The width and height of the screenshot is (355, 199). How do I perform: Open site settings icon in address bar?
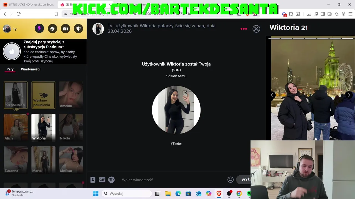(65, 14)
